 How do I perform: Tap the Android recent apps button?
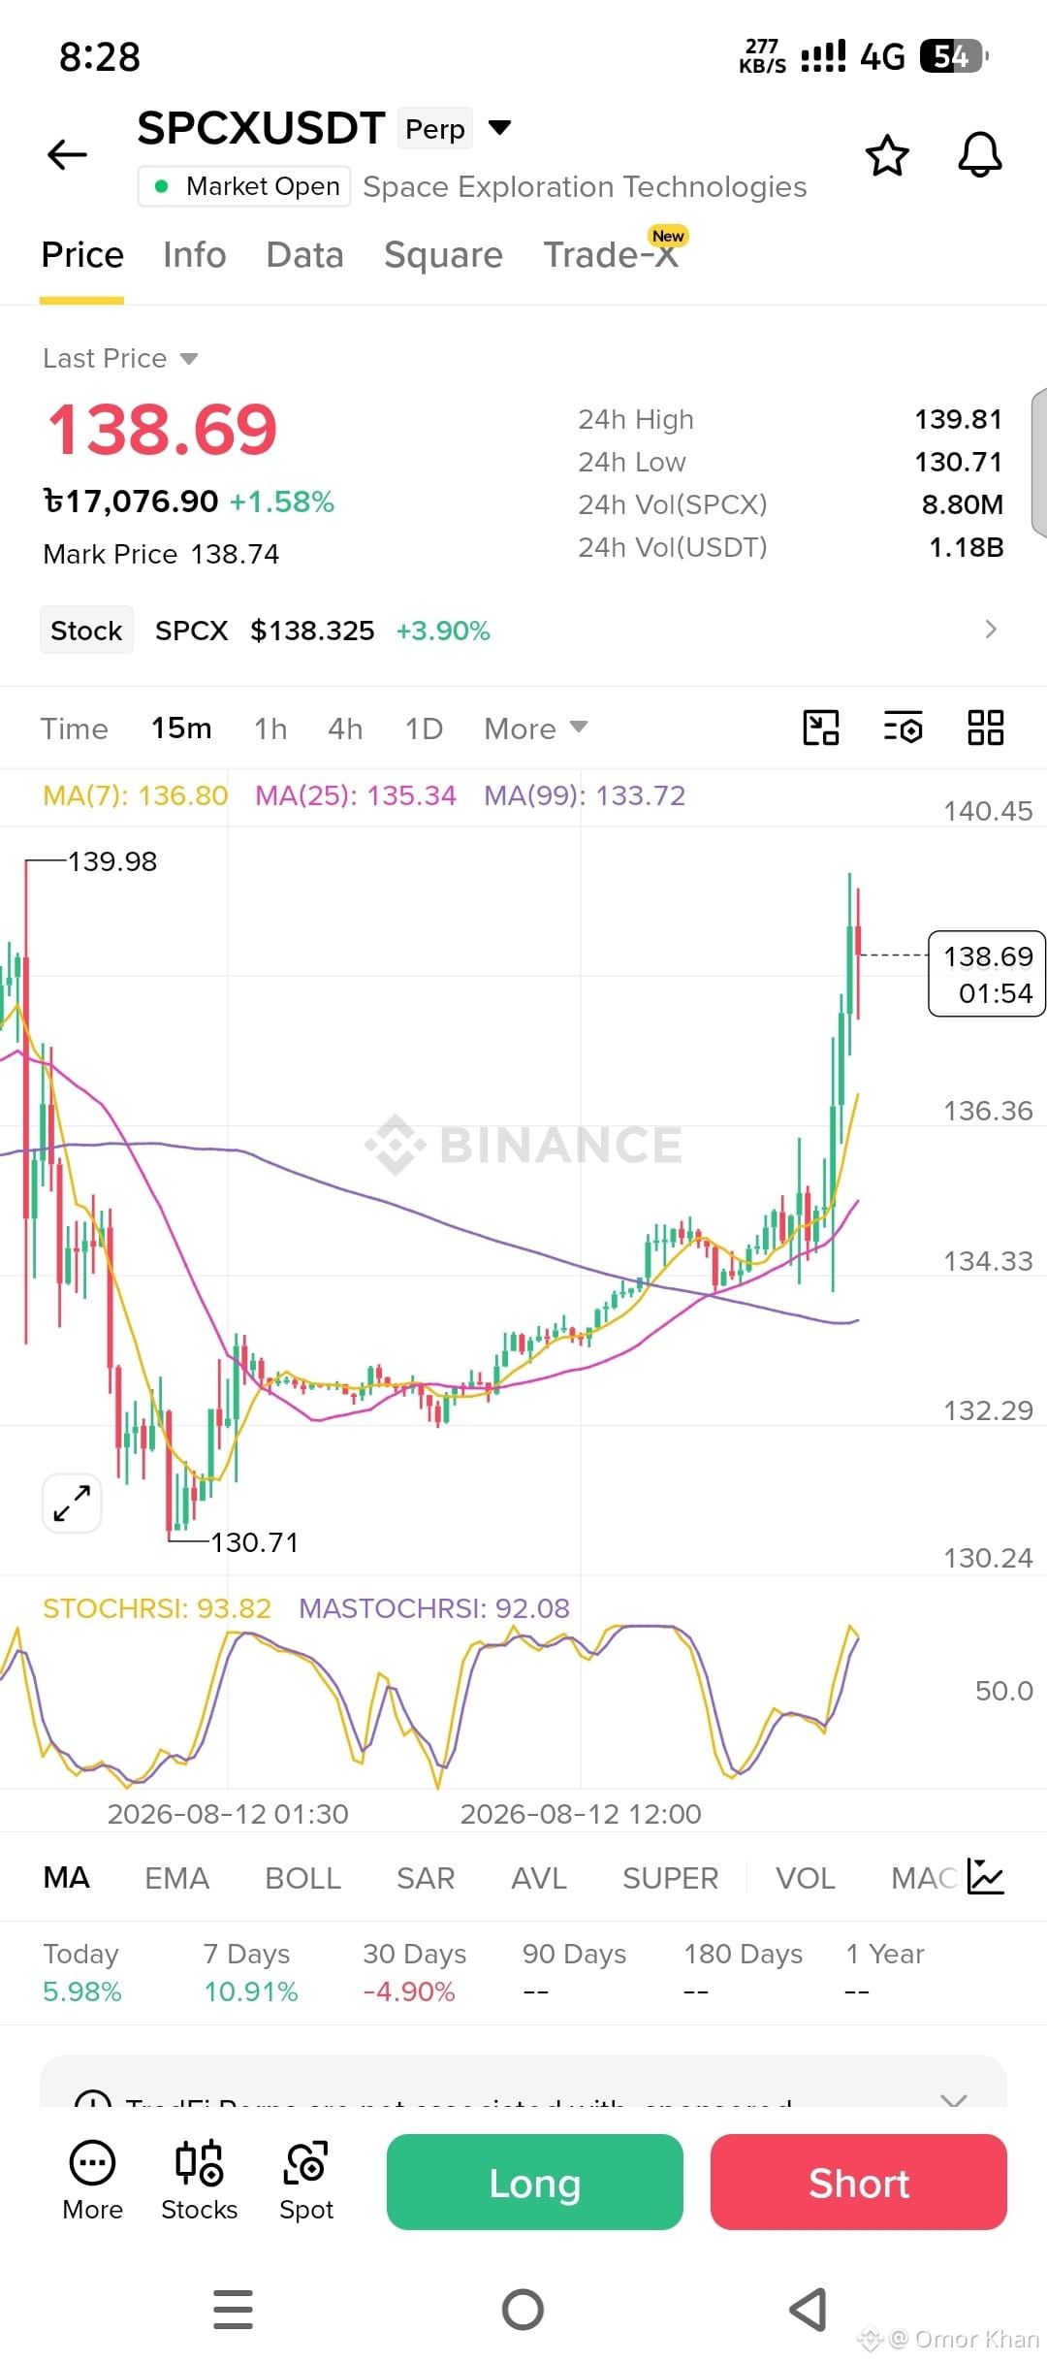pyautogui.click(x=233, y=2310)
